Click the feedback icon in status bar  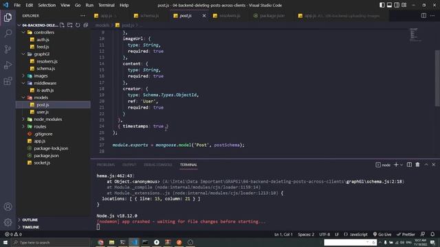coord(423,234)
